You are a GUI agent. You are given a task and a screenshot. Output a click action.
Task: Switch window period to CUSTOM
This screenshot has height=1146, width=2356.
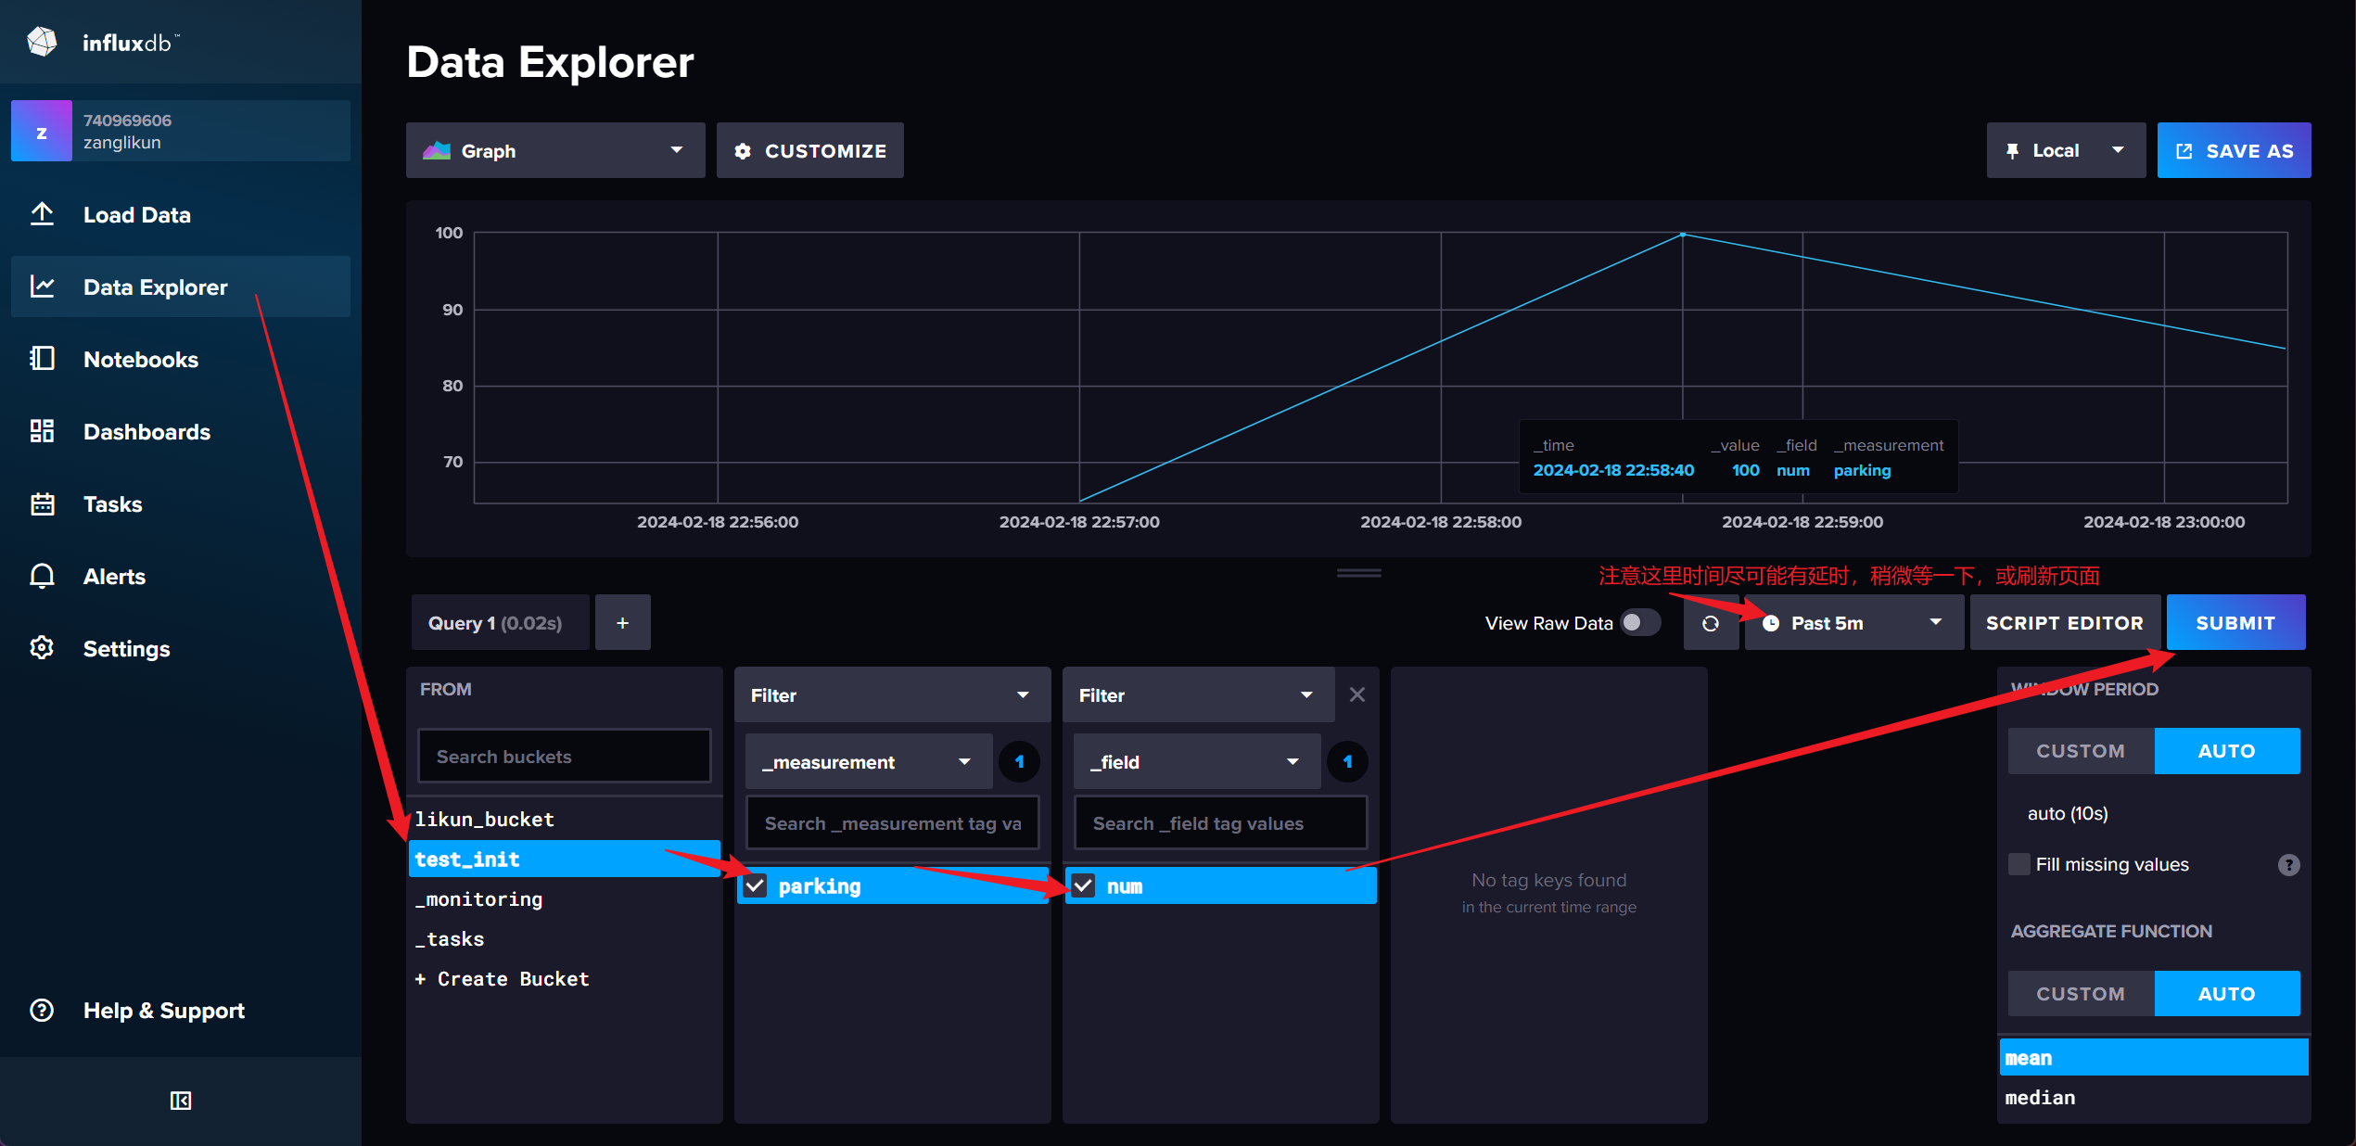pos(2080,751)
